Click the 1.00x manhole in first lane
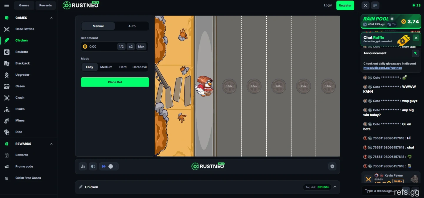Screen dimensions: 424x198 click(229, 86)
